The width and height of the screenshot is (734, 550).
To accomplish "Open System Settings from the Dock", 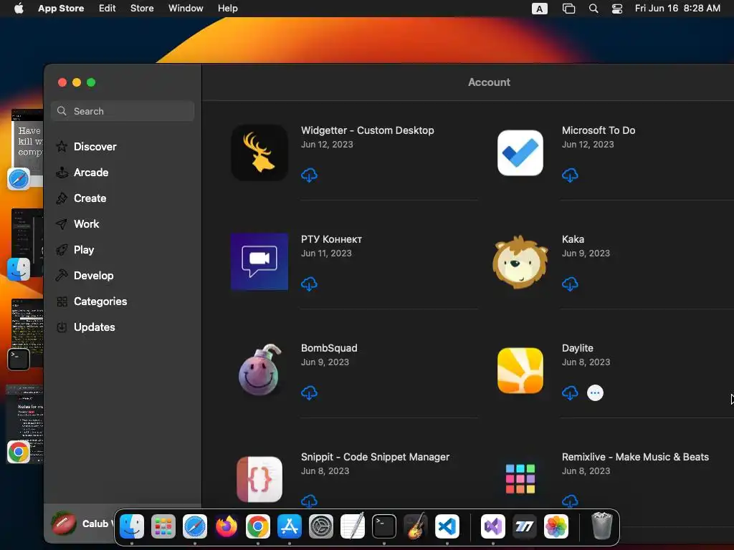I will click(x=320, y=526).
